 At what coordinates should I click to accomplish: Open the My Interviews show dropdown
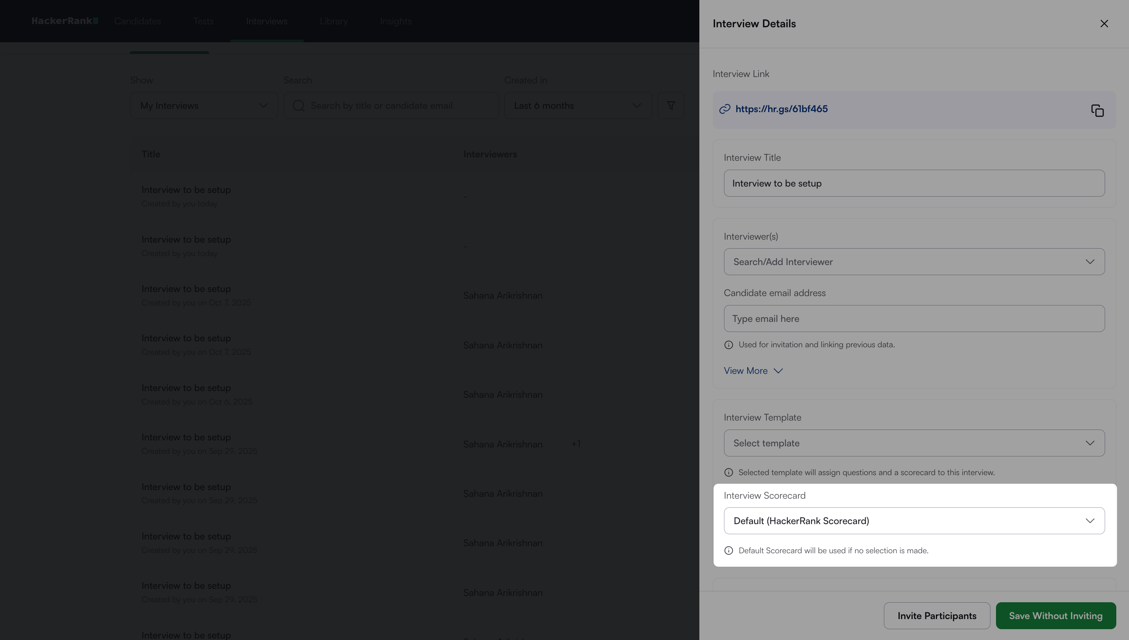(x=204, y=105)
